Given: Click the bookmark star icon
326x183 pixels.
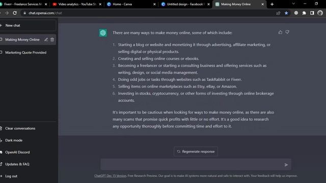Looking at the screenshot, I should click(x=286, y=13).
